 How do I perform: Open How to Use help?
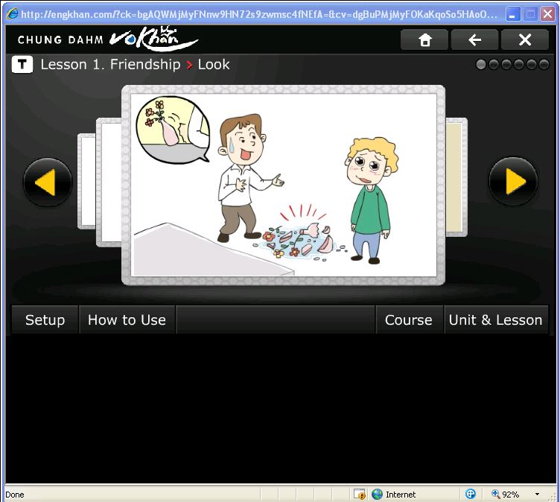[x=127, y=320]
